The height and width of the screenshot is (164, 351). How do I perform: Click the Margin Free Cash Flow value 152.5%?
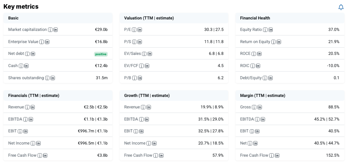[332, 156]
